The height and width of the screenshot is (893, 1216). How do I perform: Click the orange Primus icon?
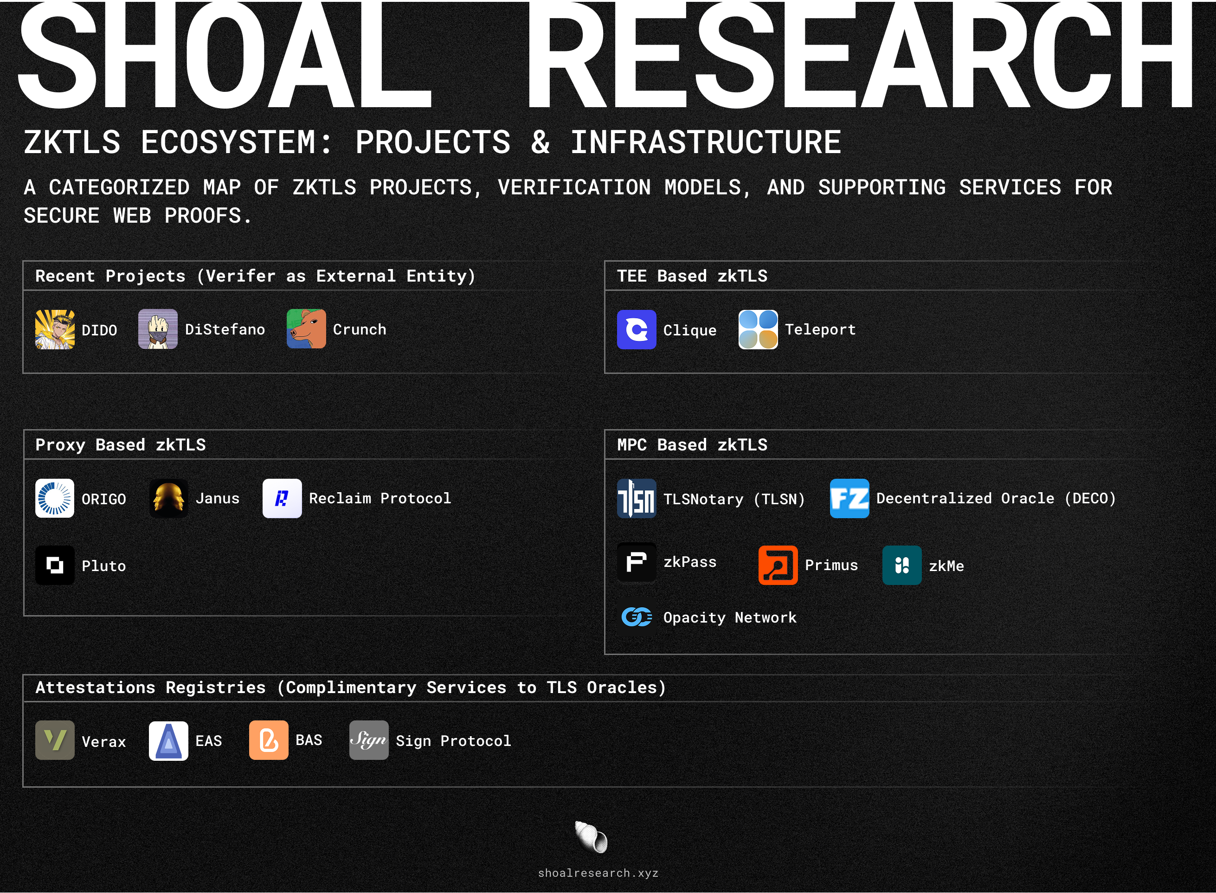(x=778, y=565)
